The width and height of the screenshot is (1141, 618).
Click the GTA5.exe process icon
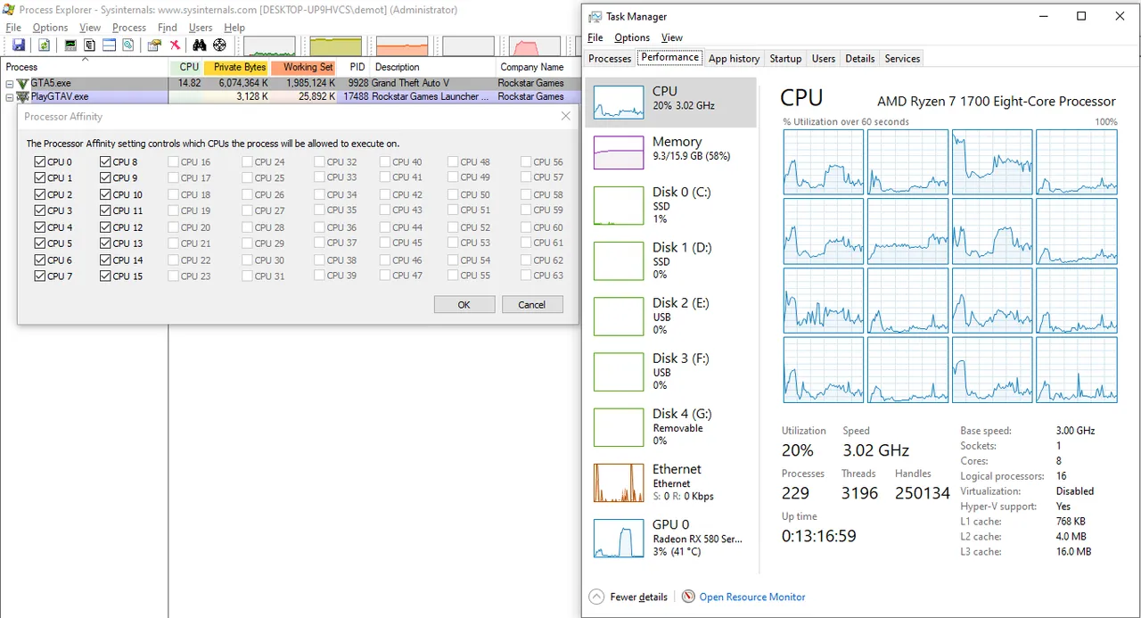point(23,83)
